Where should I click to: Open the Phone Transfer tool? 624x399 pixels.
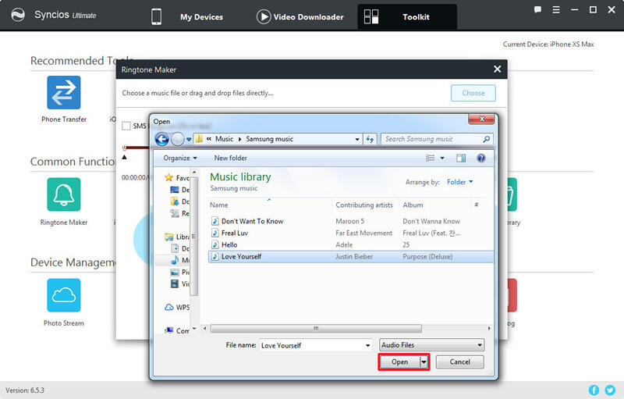coord(63,93)
